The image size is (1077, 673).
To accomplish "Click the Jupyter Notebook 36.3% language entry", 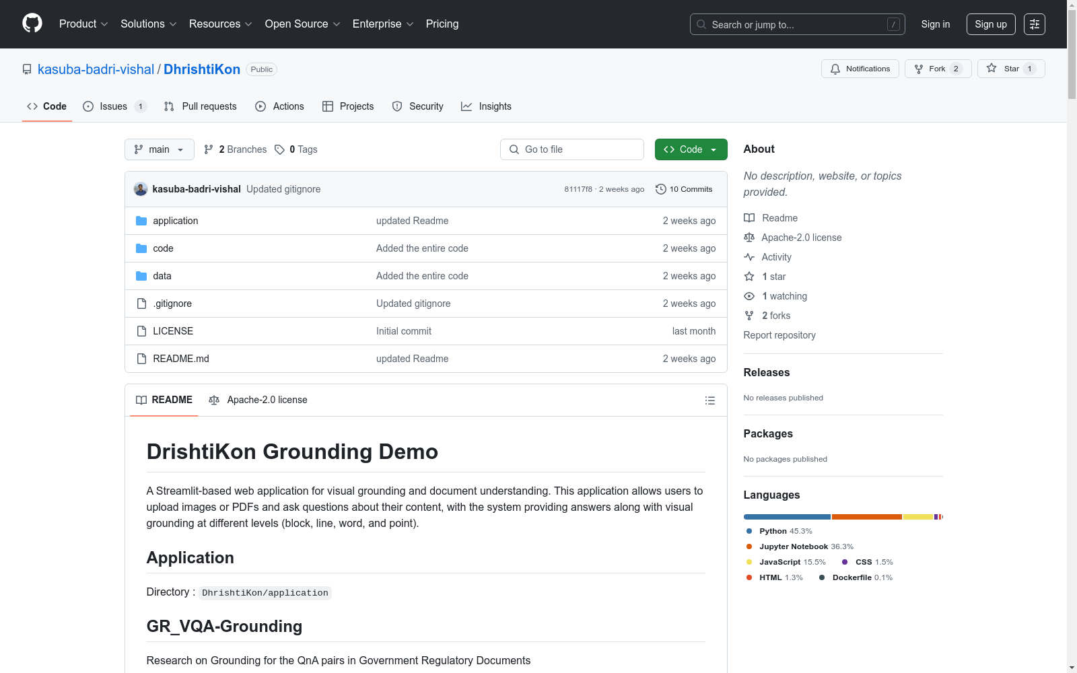I will [800, 546].
